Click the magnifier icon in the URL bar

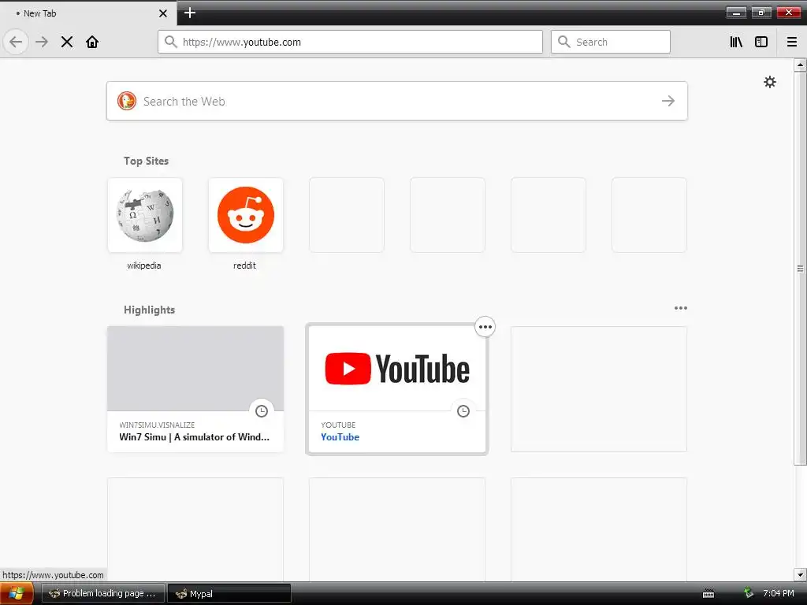(x=170, y=42)
